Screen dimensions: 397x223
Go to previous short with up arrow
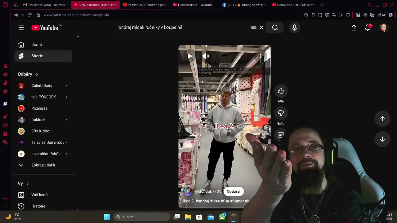tap(382, 119)
